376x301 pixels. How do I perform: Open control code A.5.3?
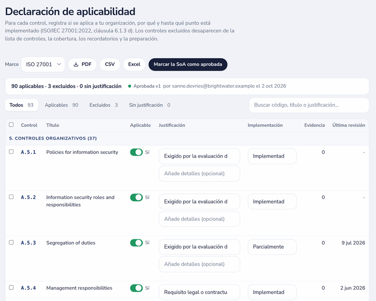pyautogui.click(x=28, y=243)
